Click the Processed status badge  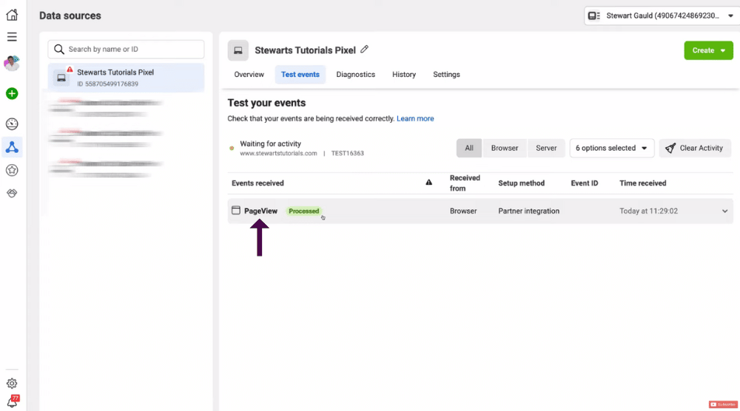(x=304, y=211)
